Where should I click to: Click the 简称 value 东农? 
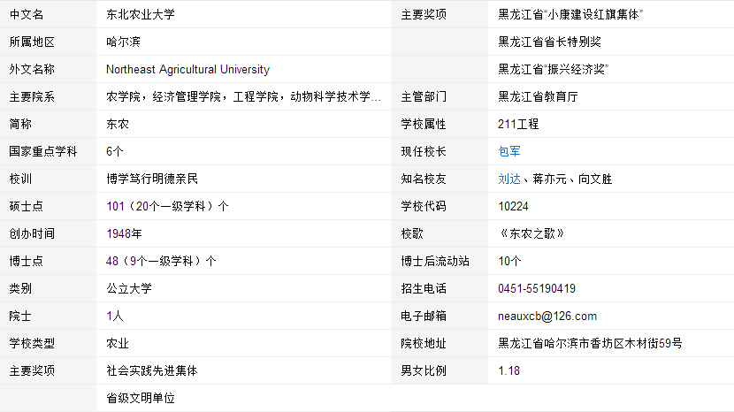point(118,124)
